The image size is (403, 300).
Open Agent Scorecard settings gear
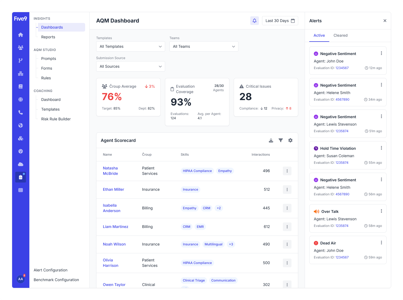coord(290,140)
